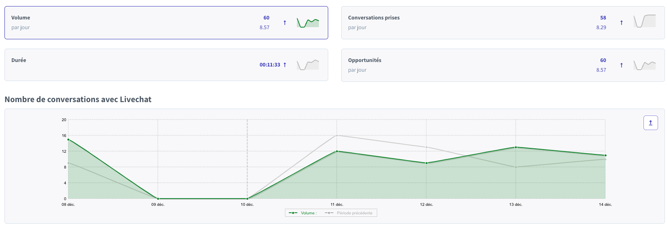Click the gray previous-period point at 11 déc.
667x250 pixels.
point(337,135)
